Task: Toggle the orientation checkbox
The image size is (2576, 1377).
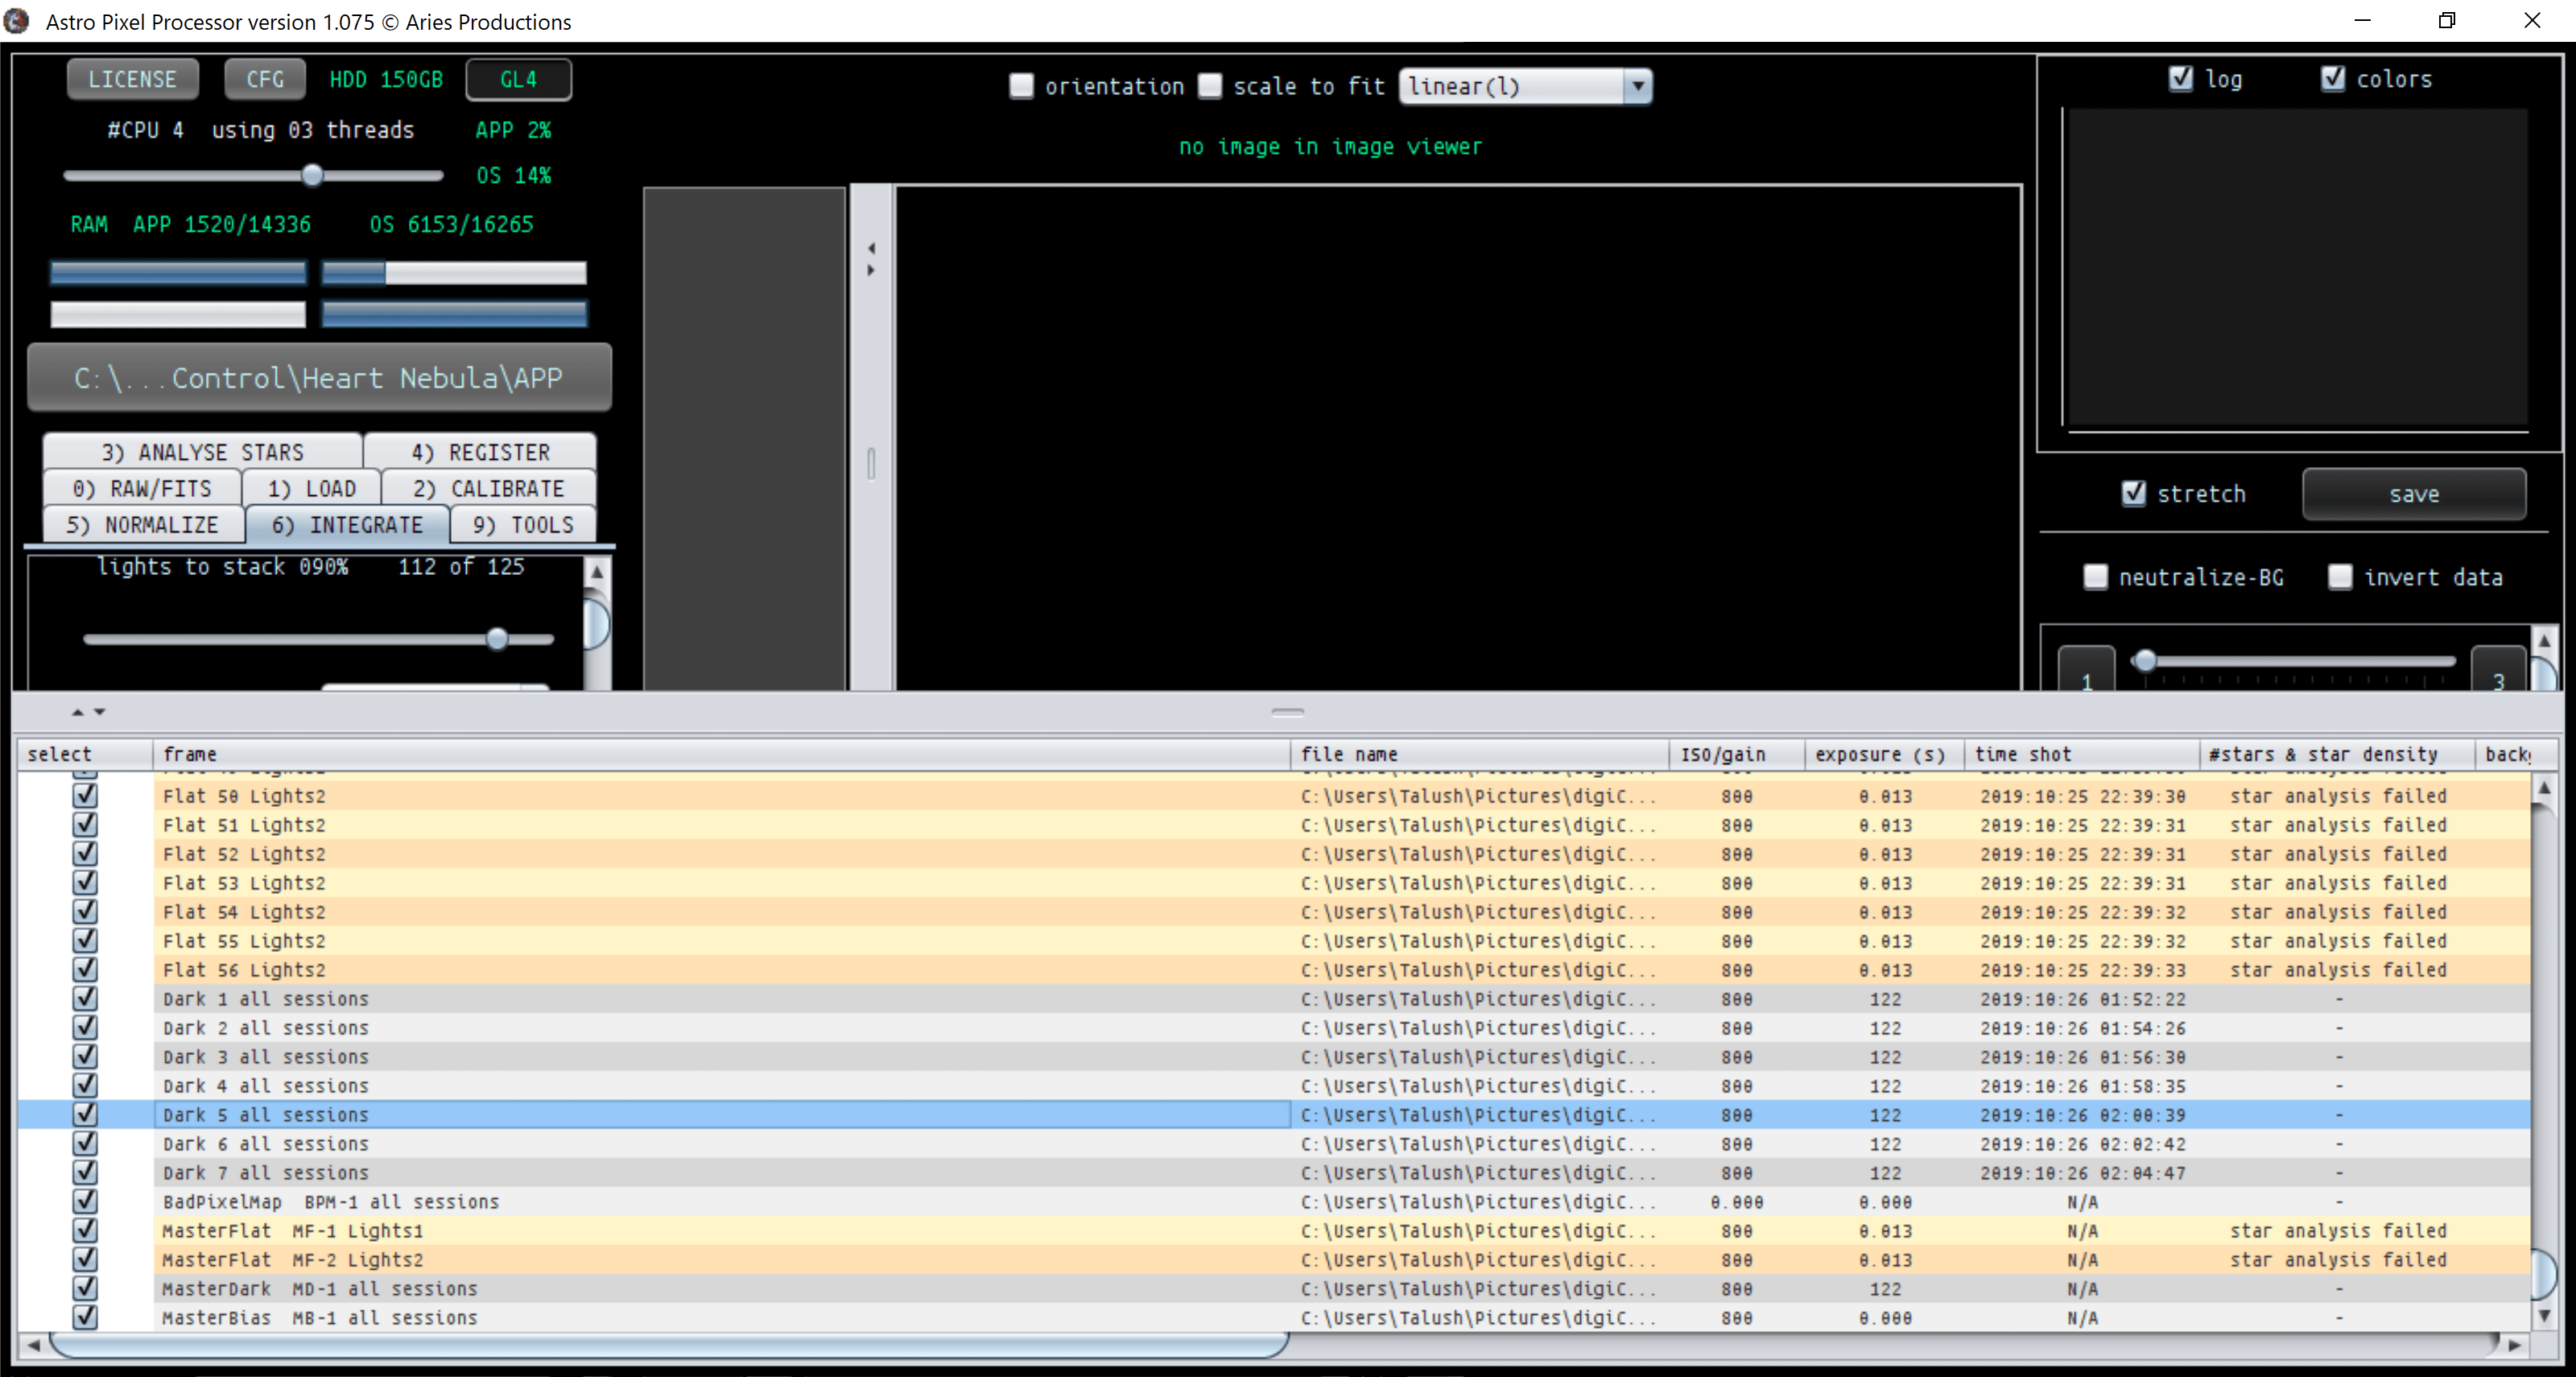Action: (x=1021, y=86)
